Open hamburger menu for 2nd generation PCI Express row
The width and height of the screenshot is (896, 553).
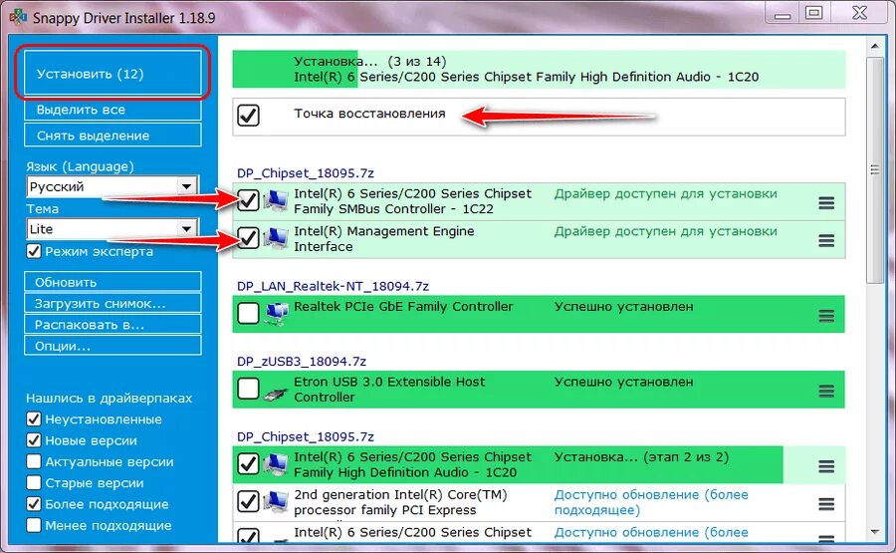tap(826, 504)
